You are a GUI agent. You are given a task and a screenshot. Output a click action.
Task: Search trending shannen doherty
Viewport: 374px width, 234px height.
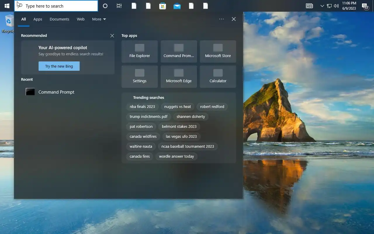point(191,117)
